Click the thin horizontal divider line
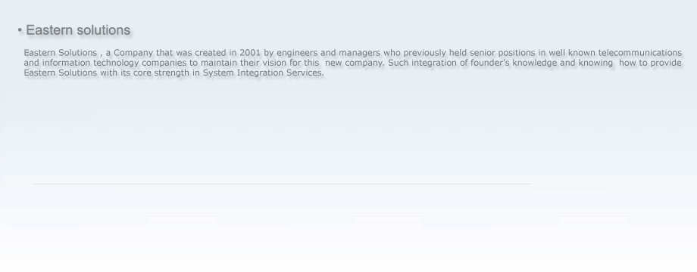 (x=283, y=184)
